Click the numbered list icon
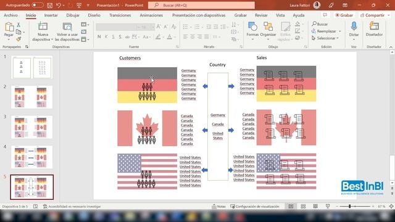The height and width of the screenshot is (222, 395). pyautogui.click(x=197, y=27)
